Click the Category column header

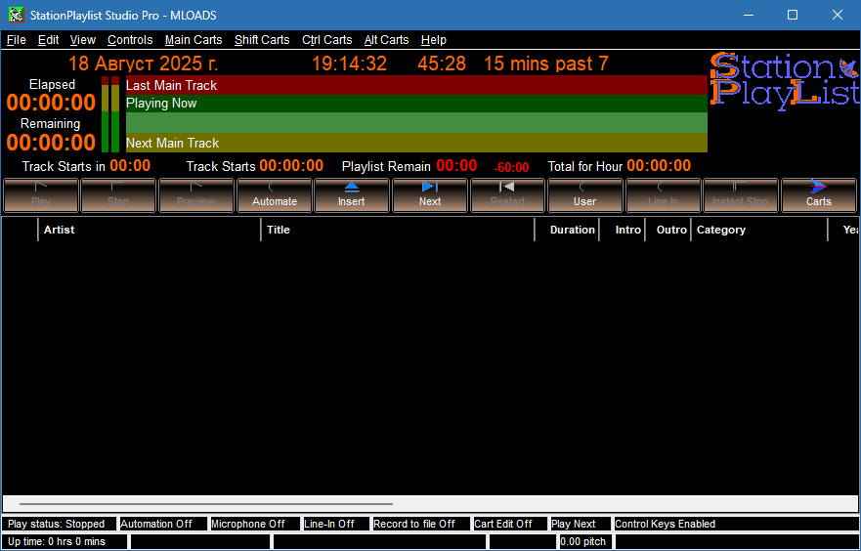point(758,230)
